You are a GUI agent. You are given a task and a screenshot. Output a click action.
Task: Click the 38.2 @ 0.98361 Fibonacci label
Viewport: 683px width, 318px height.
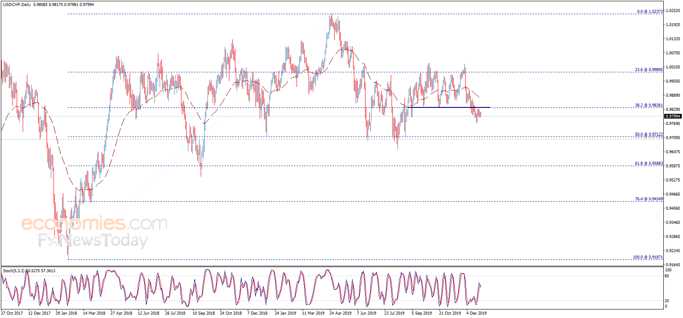pyautogui.click(x=649, y=105)
